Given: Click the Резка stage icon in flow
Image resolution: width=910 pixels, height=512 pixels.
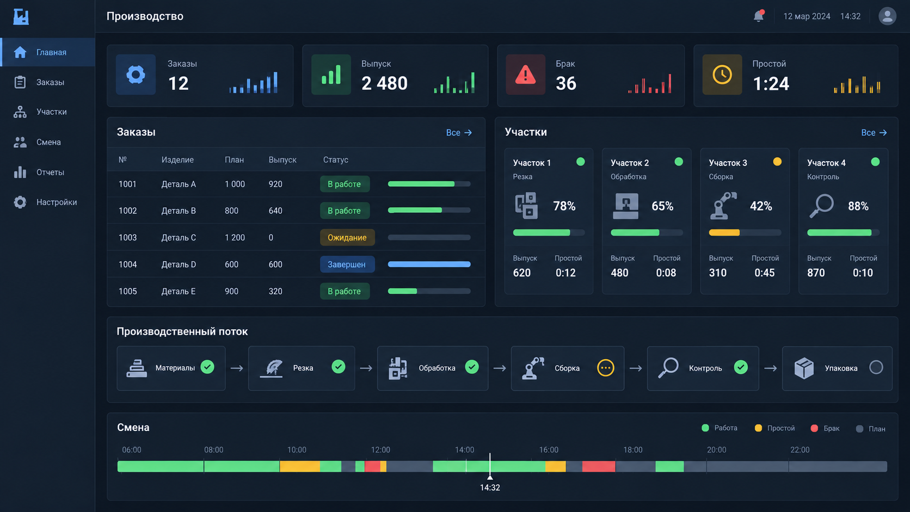Looking at the screenshot, I should pos(271,368).
